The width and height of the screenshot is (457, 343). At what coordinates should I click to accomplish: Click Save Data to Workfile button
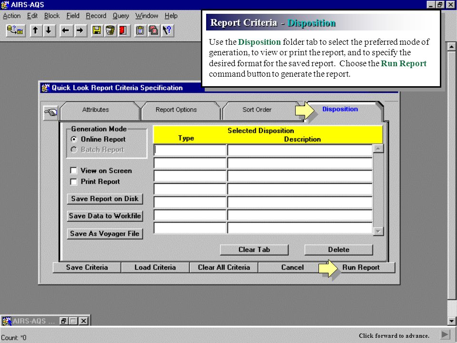pyautogui.click(x=105, y=216)
